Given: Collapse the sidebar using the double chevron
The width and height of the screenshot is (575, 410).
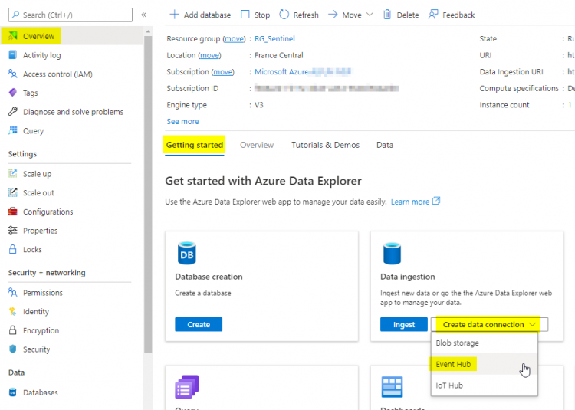Looking at the screenshot, I should [144, 15].
